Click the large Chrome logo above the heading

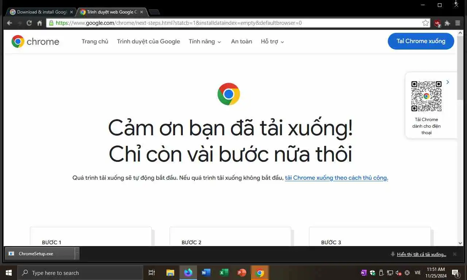tap(229, 94)
